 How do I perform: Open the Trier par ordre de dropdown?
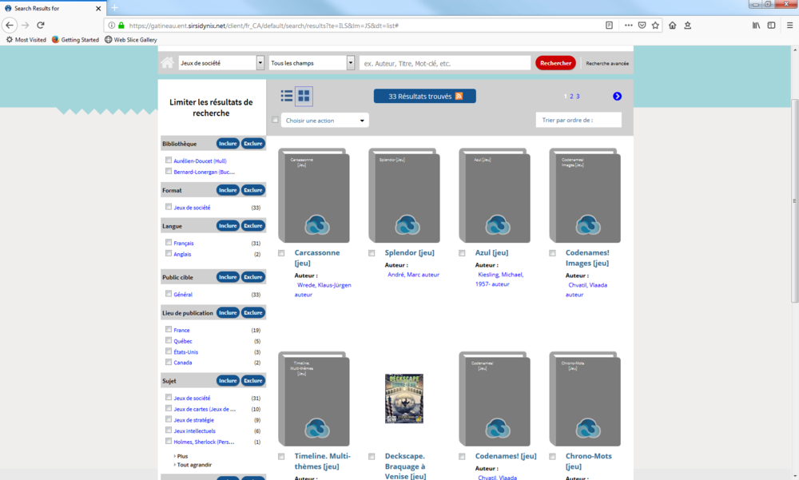[x=578, y=121]
